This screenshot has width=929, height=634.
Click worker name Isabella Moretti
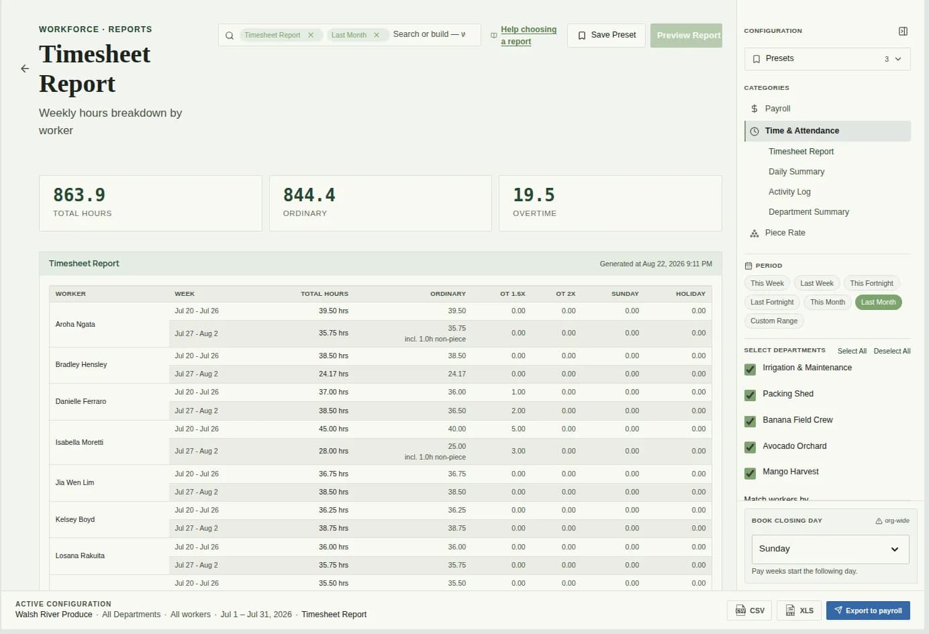[x=79, y=443]
